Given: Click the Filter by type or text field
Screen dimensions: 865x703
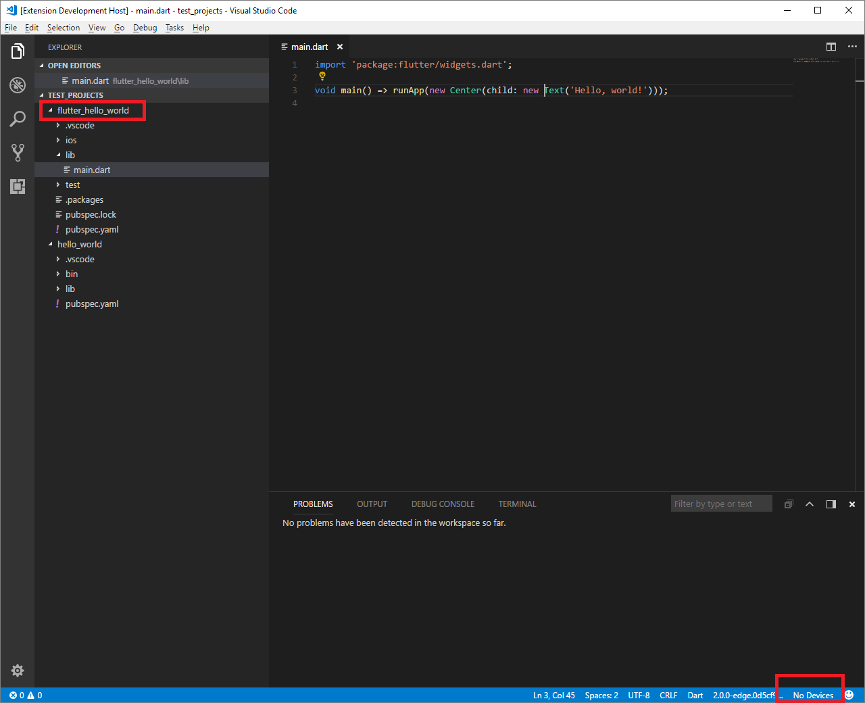Looking at the screenshot, I should click(722, 504).
